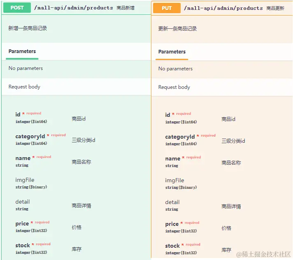Click the categoryId field in POST panel
The image size is (293, 260).
30,136
